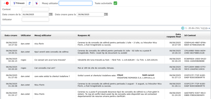
Task: Click Id Context EC66F6DA-19D0-041D cell
Action: point(195,60)
